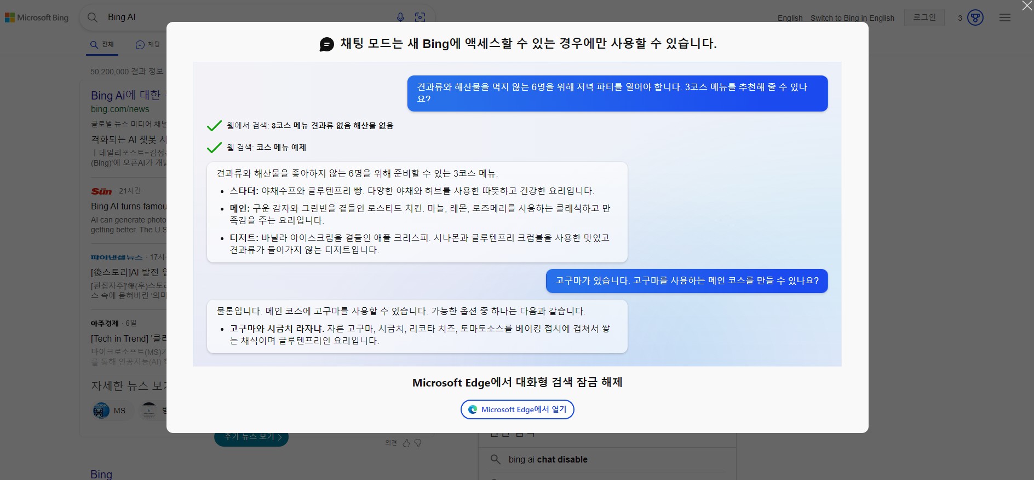Click the rewards points number 3
The height and width of the screenshot is (480, 1034).
pyautogui.click(x=960, y=18)
